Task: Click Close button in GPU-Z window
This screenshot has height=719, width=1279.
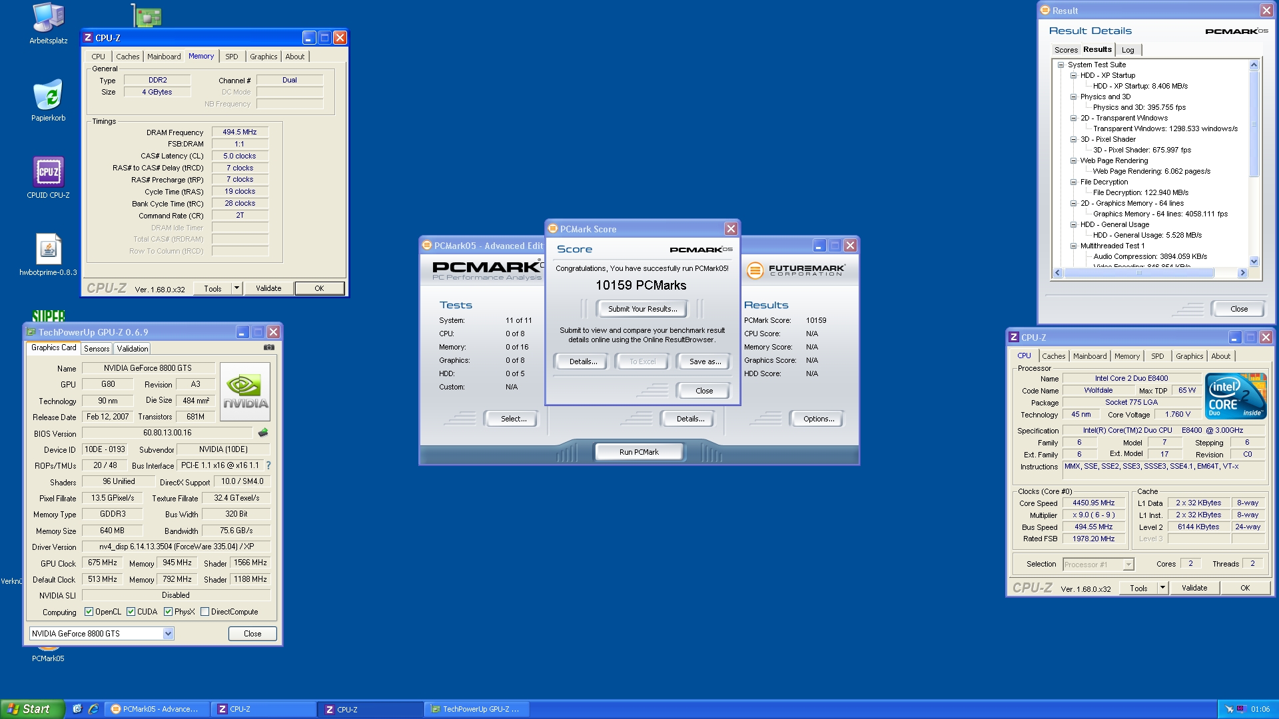Action: point(252,634)
